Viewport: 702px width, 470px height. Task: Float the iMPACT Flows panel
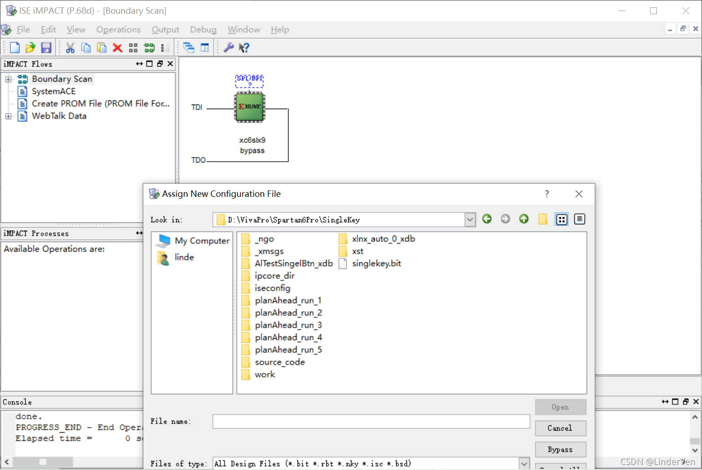160,64
